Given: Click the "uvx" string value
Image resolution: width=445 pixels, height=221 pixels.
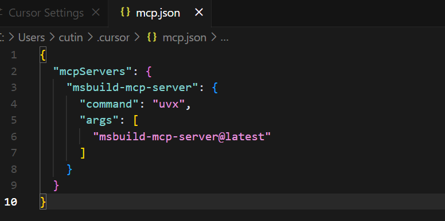Looking at the screenshot, I should (169, 104).
